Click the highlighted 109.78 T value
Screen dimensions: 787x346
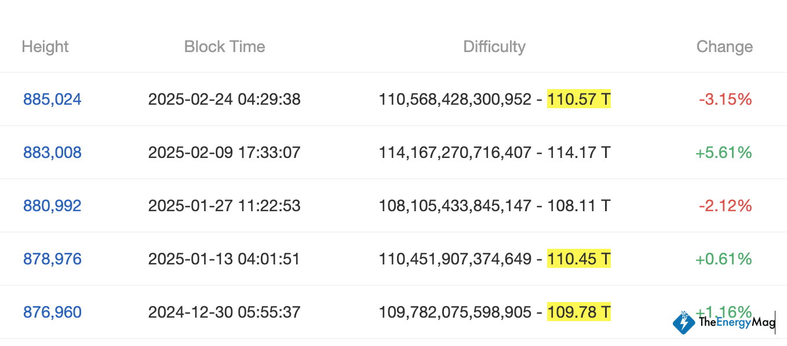tap(578, 312)
